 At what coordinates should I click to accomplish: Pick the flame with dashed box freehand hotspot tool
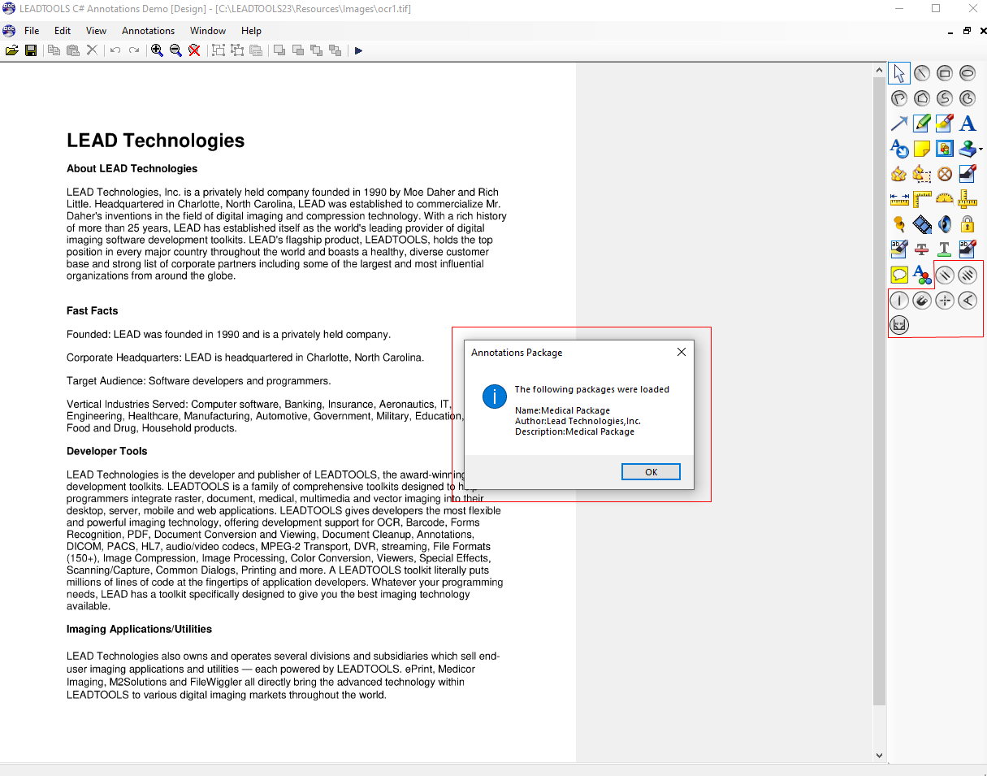click(x=922, y=174)
